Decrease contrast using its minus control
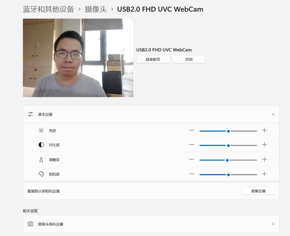 click(x=192, y=145)
